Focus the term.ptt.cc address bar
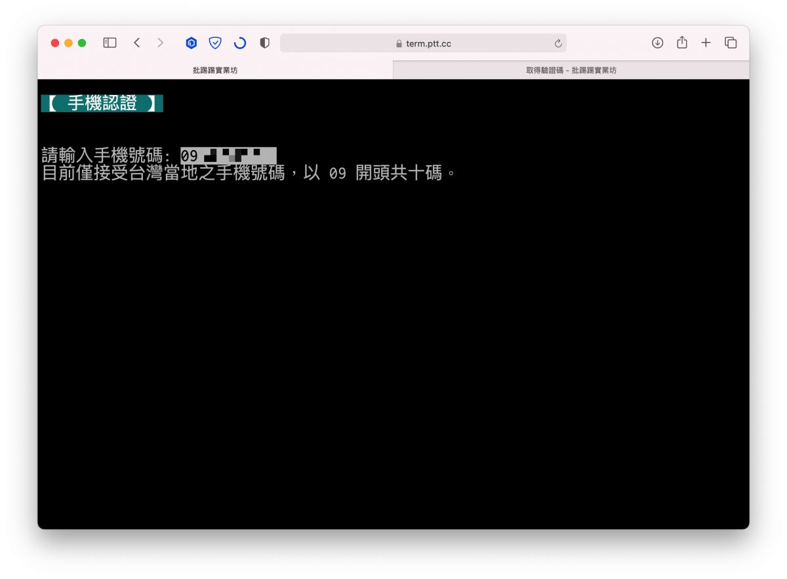 click(423, 43)
